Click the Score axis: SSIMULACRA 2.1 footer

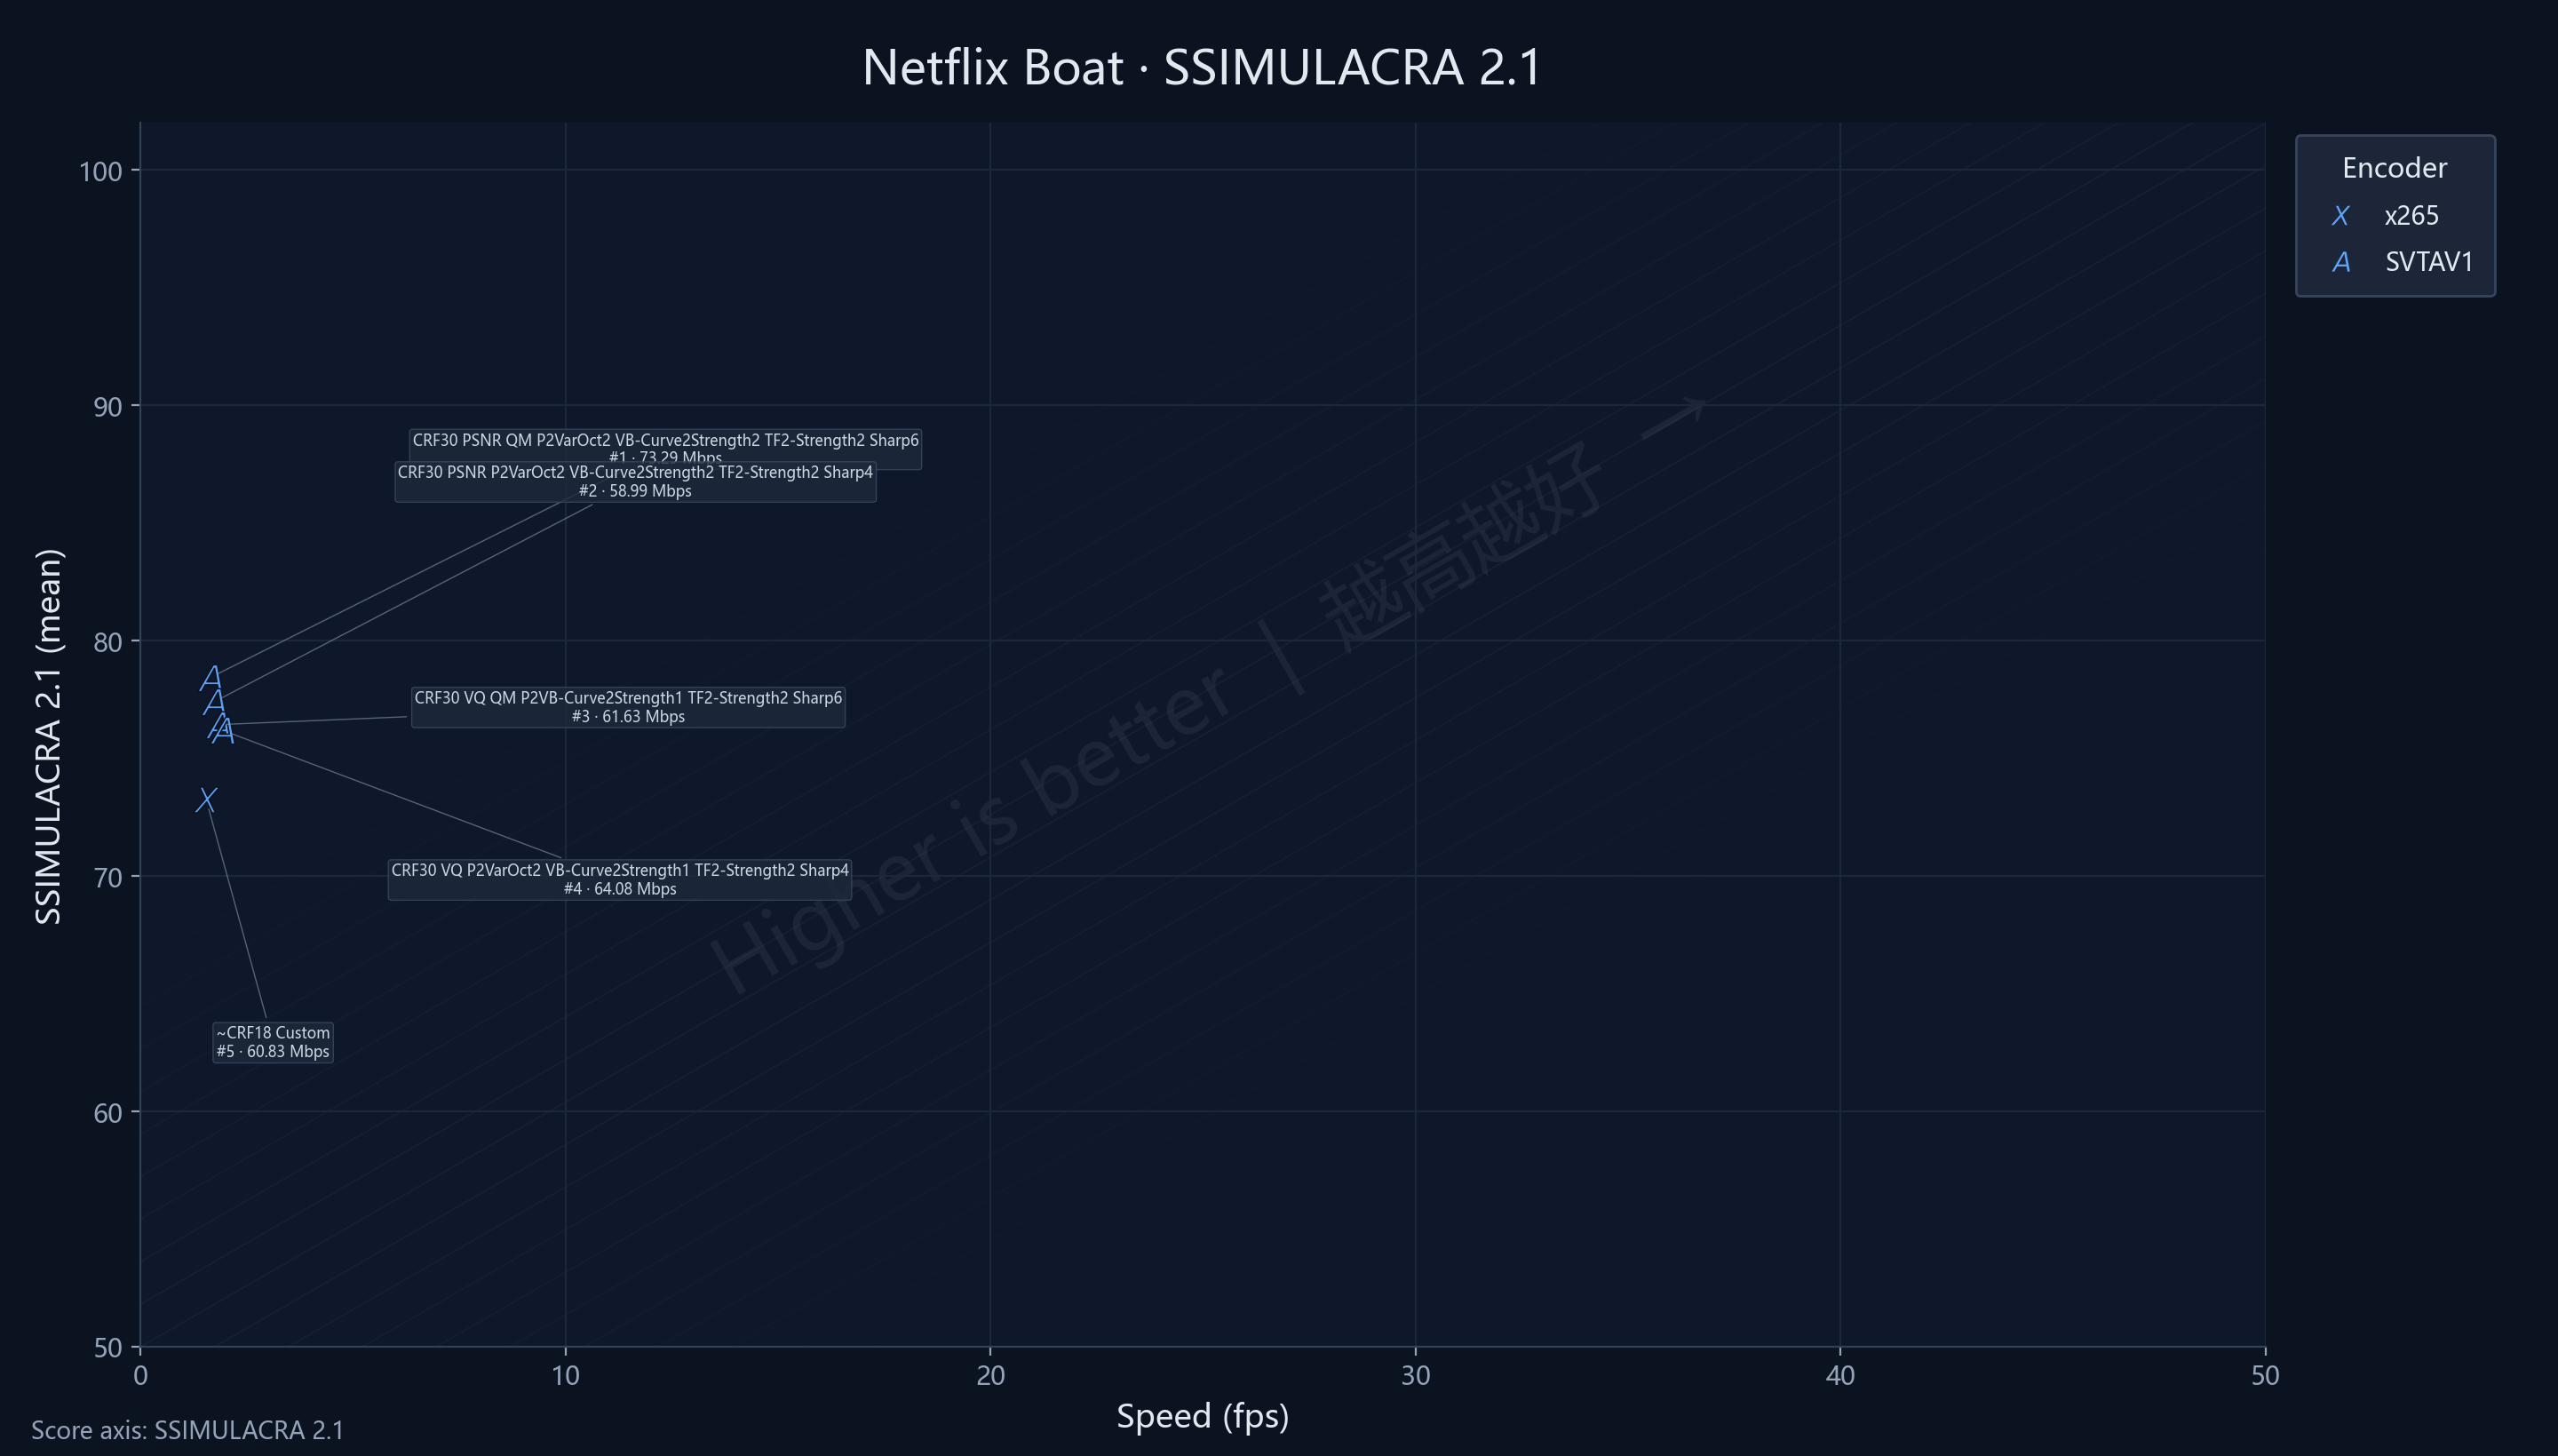point(188,1430)
